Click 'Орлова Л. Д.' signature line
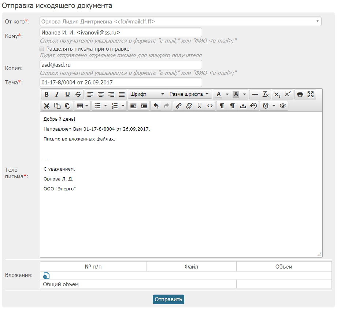Screen dimensions: 337x310 point(59,179)
